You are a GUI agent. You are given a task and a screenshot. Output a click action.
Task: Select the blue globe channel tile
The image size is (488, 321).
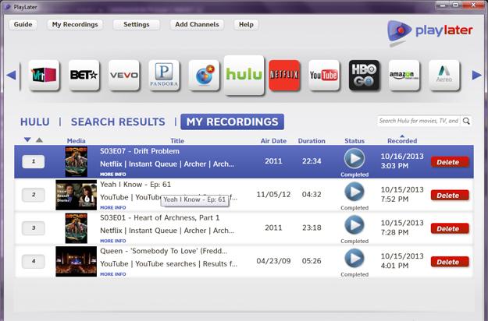(204, 75)
